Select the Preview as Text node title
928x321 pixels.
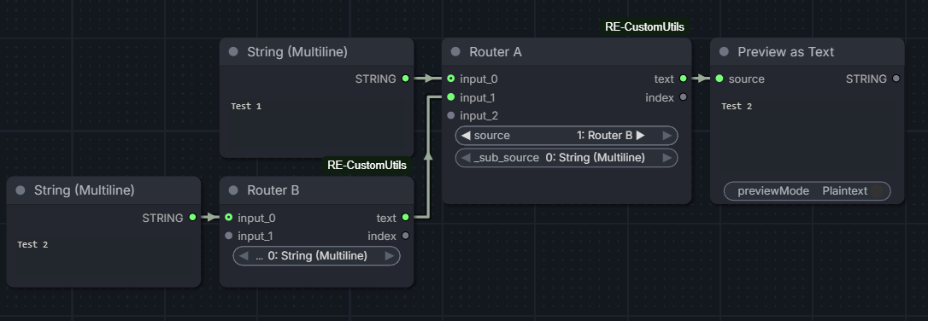785,52
